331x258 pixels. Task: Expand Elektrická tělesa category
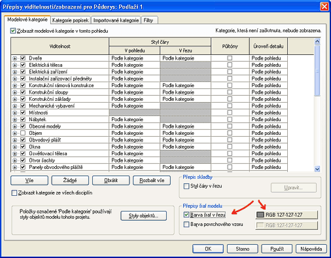[x=14, y=65]
